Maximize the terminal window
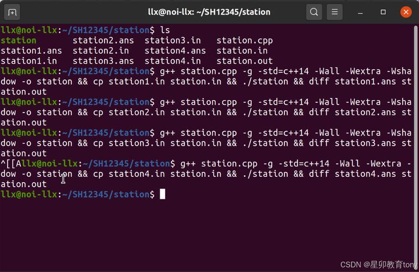419x272 pixels. (383, 12)
